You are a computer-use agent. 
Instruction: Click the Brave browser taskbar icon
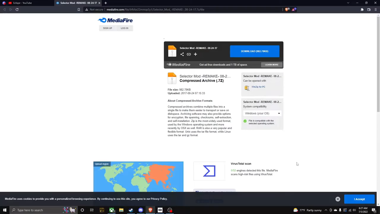click(150, 210)
